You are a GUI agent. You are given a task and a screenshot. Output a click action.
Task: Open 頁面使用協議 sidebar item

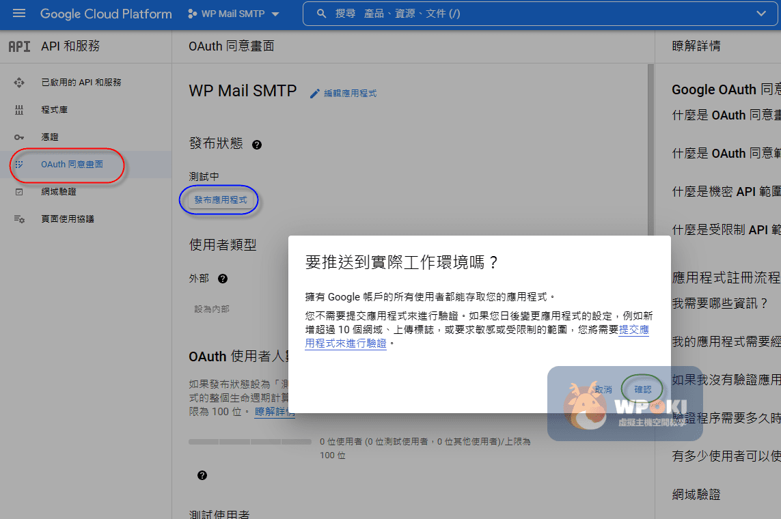point(85,219)
